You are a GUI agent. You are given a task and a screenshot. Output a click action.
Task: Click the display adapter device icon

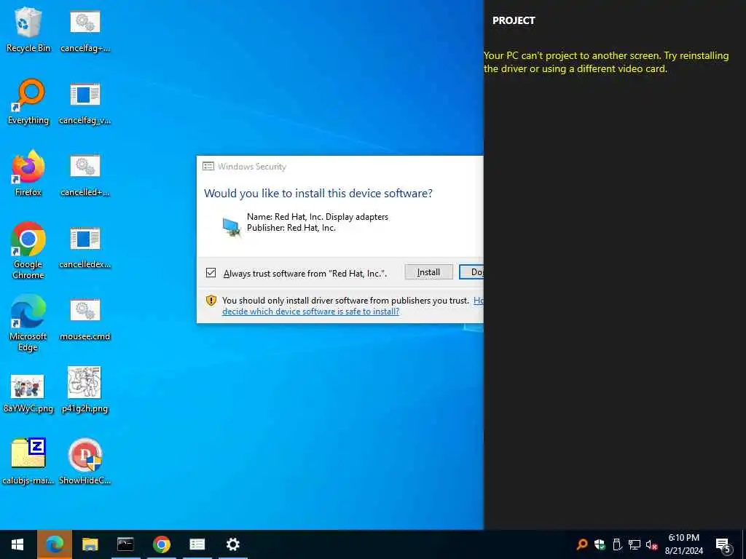click(x=231, y=227)
